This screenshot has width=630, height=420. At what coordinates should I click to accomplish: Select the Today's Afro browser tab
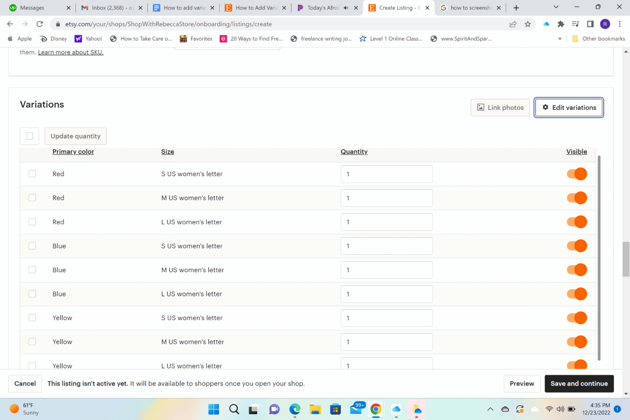(324, 7)
